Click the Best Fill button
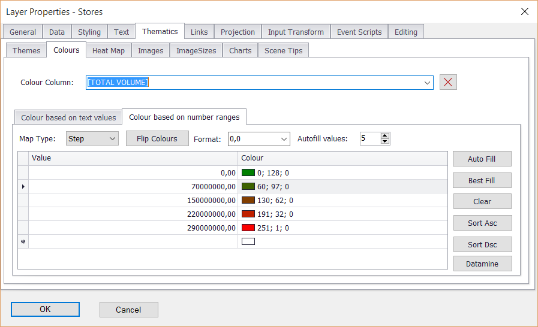This screenshot has height=327, width=538. (482, 180)
